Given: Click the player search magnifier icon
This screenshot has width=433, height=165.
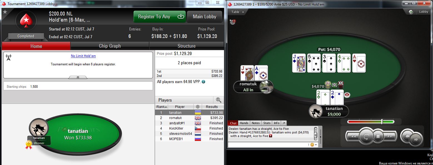Looking at the screenshot, I should tap(218, 100).
